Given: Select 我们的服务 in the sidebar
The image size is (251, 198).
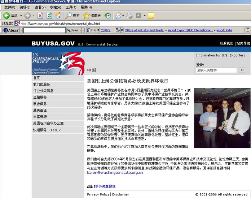Looking at the screenshot, I should click(x=58, y=84).
